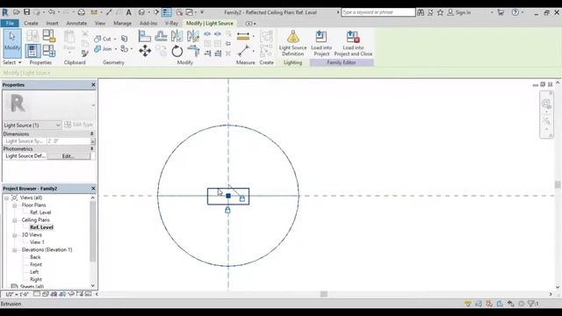Open the View ribbon tab
The height and width of the screenshot is (316, 562).
click(100, 24)
